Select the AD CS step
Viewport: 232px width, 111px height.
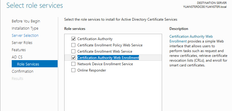point(17,57)
